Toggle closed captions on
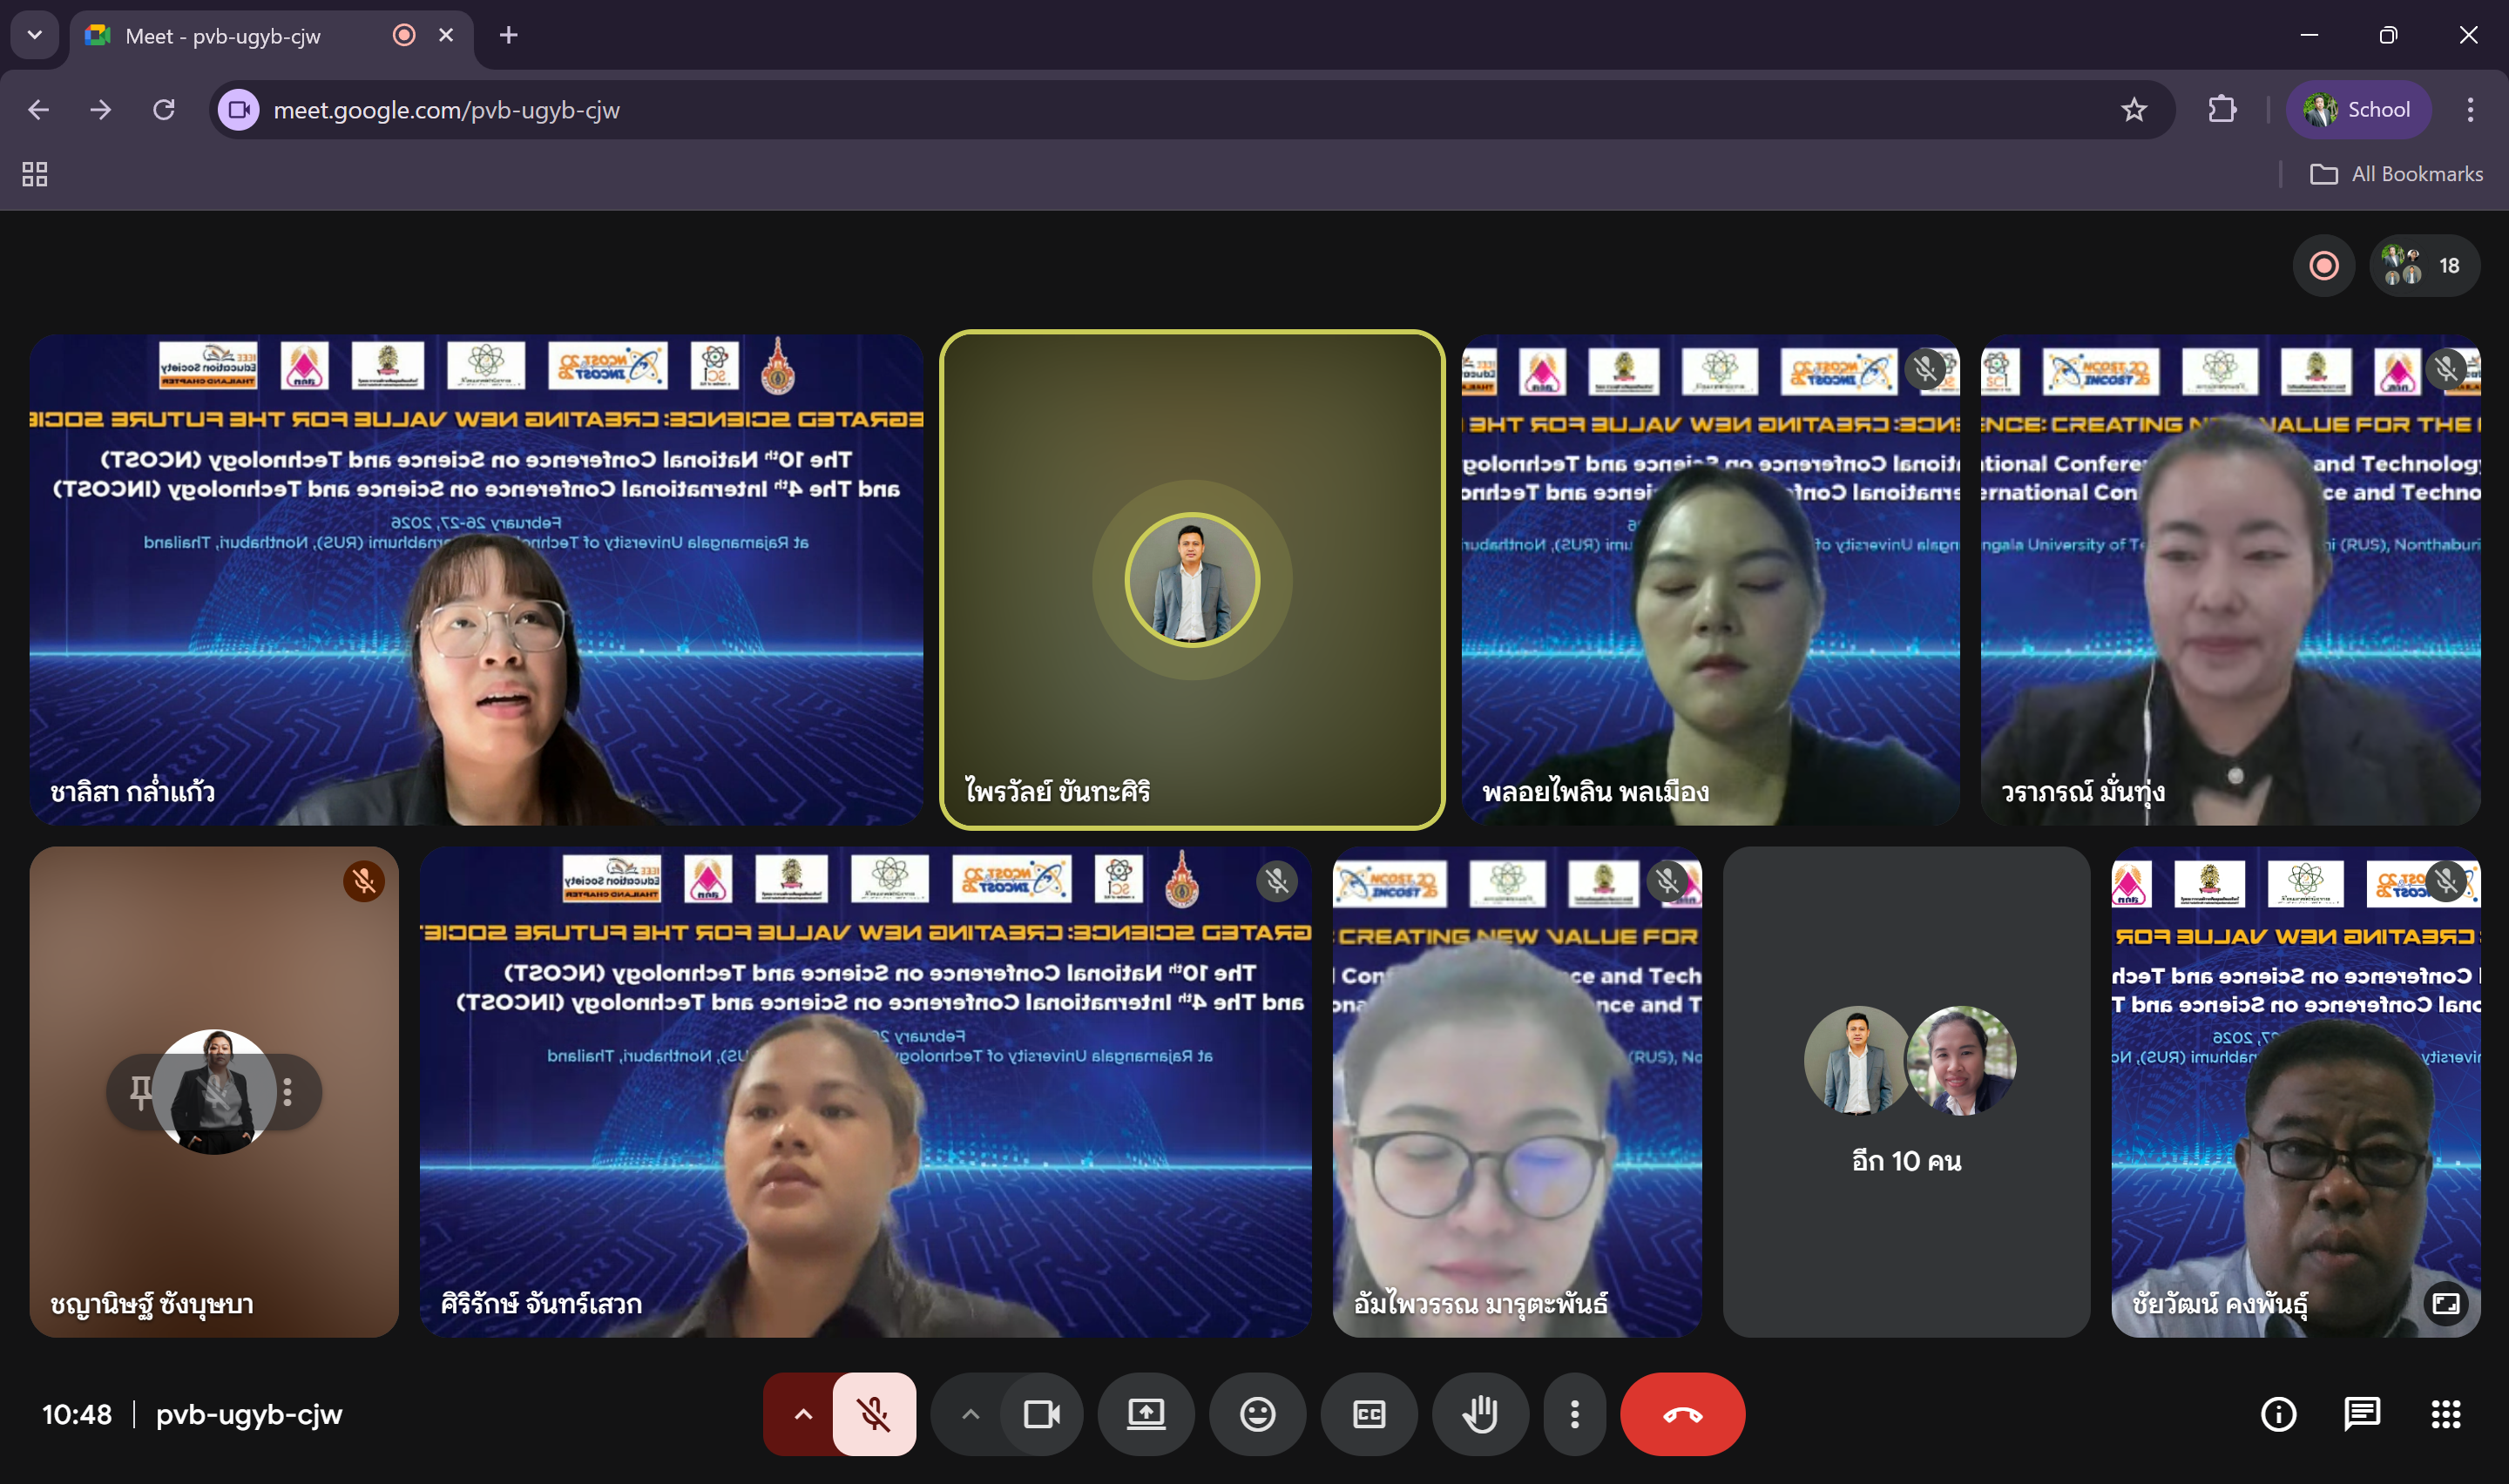 (x=1369, y=1414)
